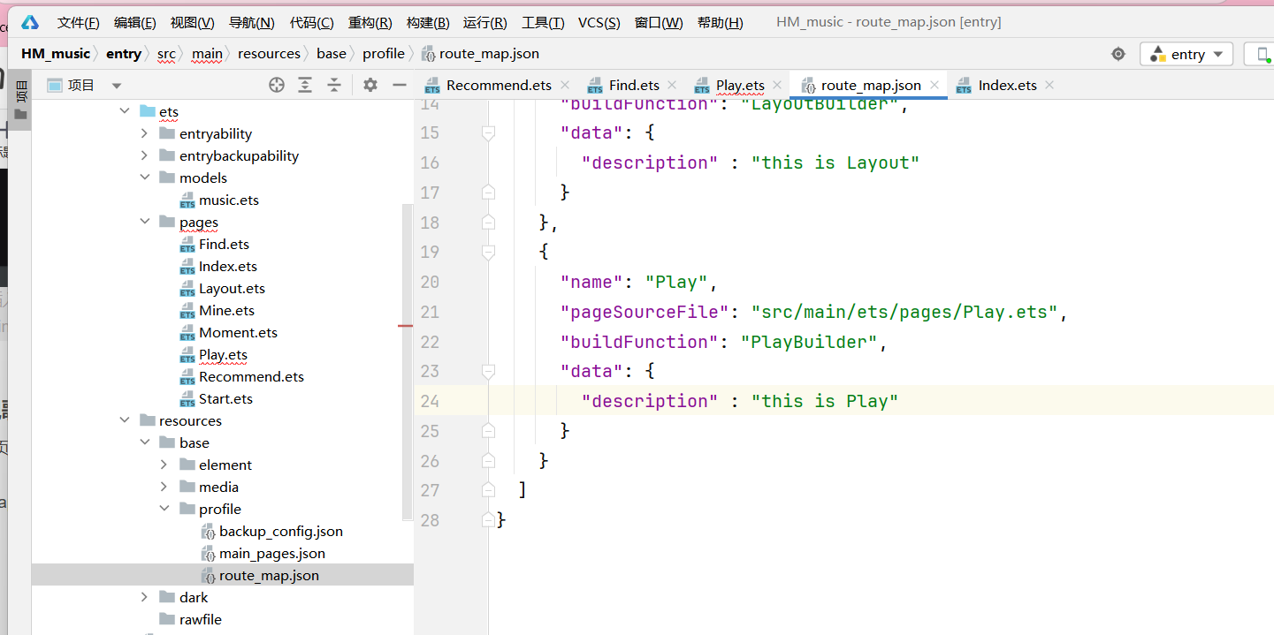The image size is (1274, 635).
Task: Toggle fold end marker at line 17
Action: tap(488, 192)
